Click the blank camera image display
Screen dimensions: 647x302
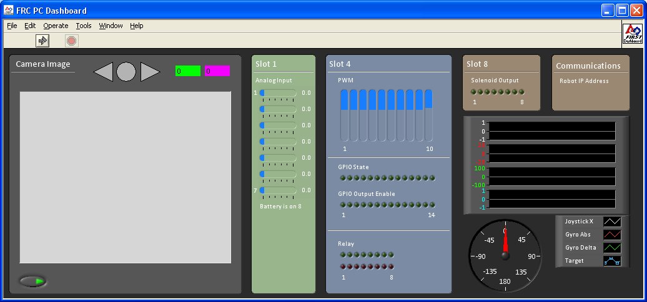coord(126,177)
